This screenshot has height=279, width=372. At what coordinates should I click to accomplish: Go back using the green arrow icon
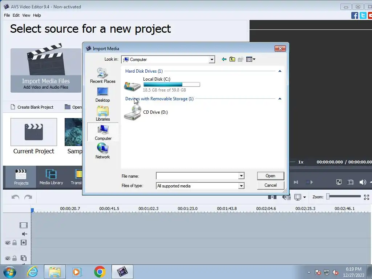coord(224,59)
